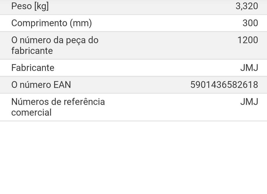Image resolution: width=267 pixels, height=194 pixels.
Task: Click the "Peso [kg]" label
Action: [x=30, y=6]
